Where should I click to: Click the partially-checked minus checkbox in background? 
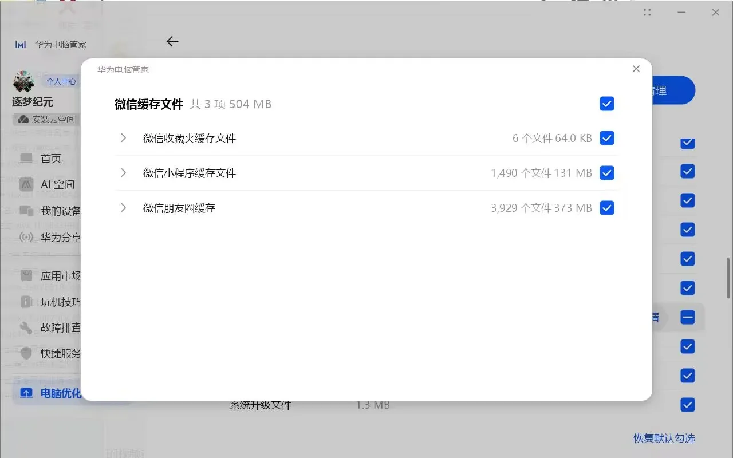pyautogui.click(x=688, y=317)
